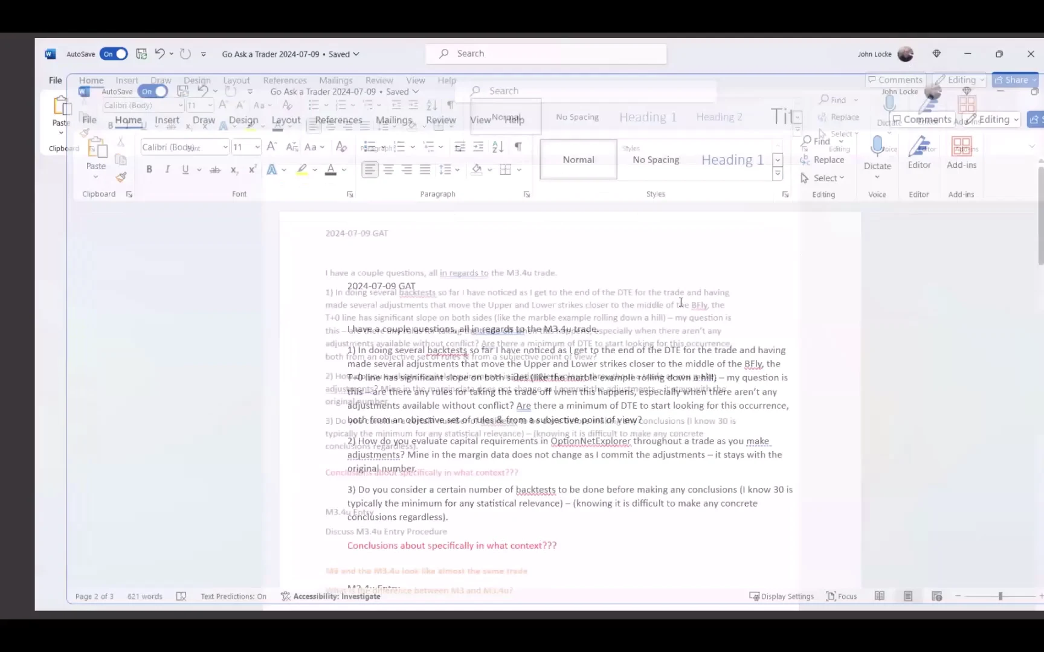This screenshot has height=652, width=1044.
Task: Open the font size 11 dropdown
Action: [x=257, y=147]
